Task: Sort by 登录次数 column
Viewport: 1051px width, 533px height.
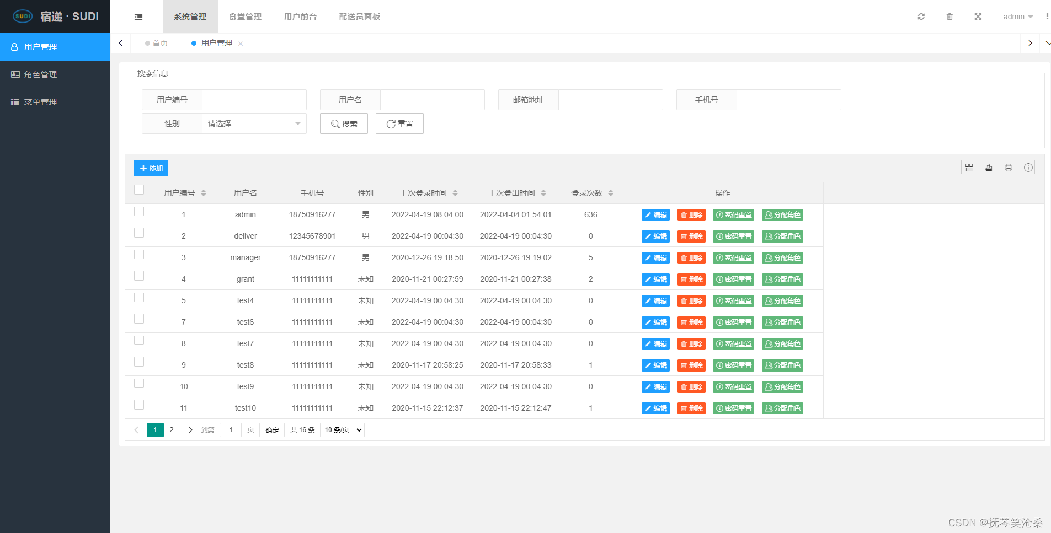Action: [611, 193]
